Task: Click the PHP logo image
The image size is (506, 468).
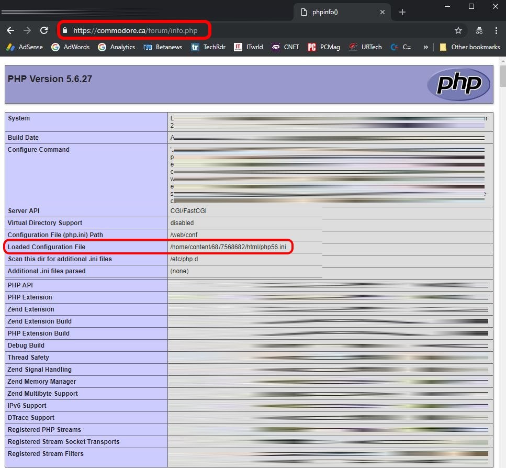Action: click(x=458, y=84)
